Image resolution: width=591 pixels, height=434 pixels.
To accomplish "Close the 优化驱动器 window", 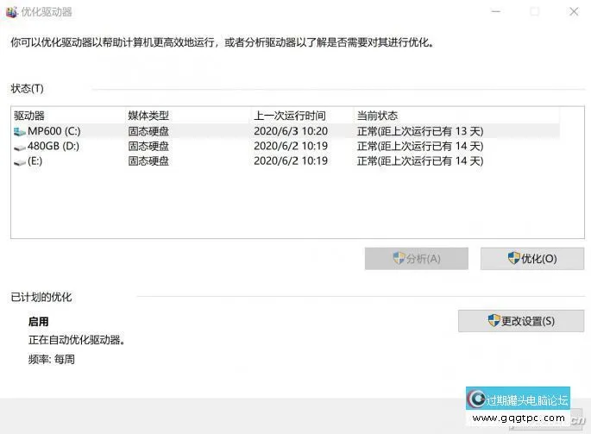I will coord(574,12).
